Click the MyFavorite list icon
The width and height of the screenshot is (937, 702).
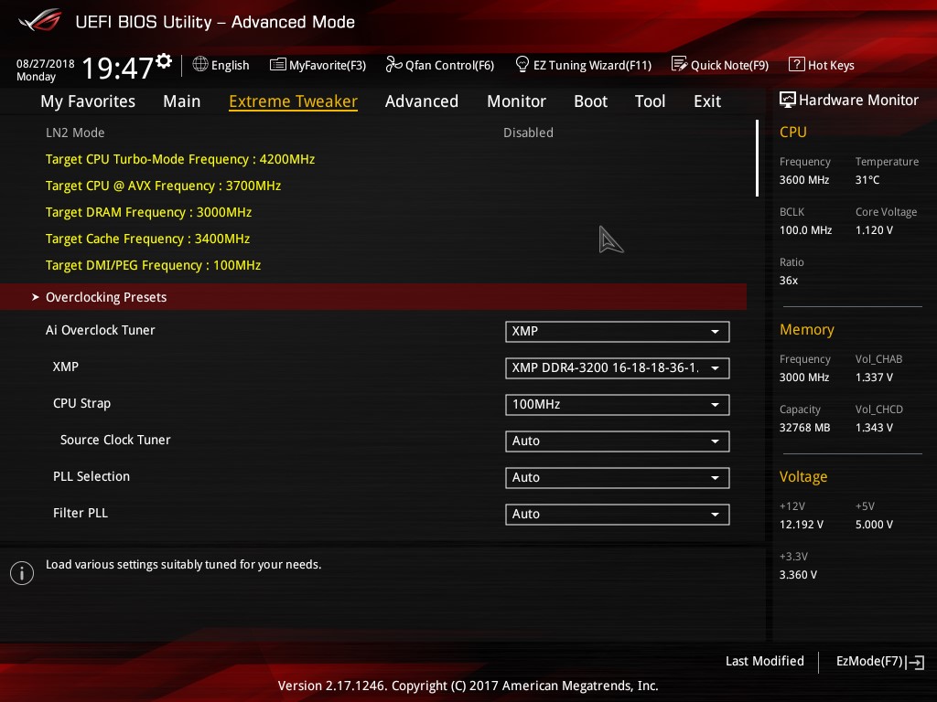click(x=278, y=65)
